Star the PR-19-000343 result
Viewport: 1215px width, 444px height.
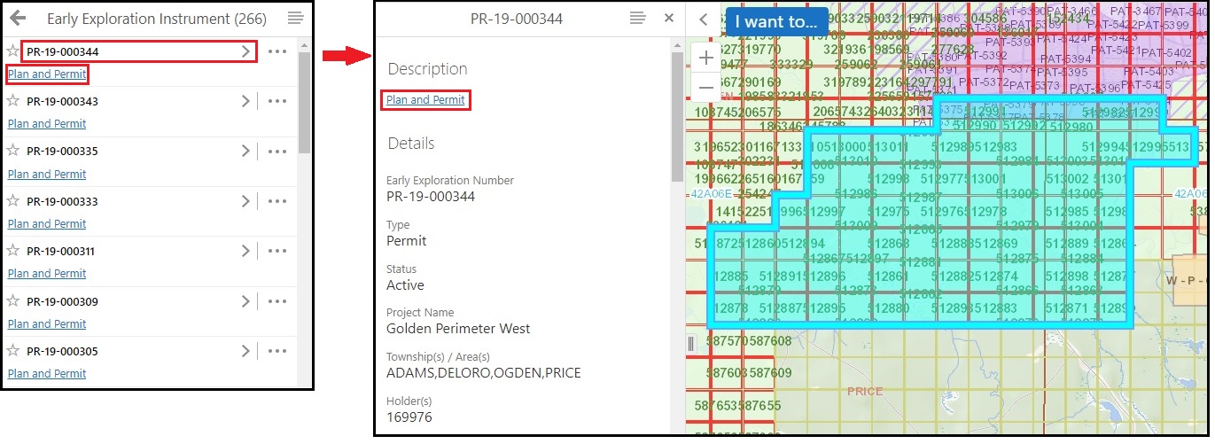[13, 101]
